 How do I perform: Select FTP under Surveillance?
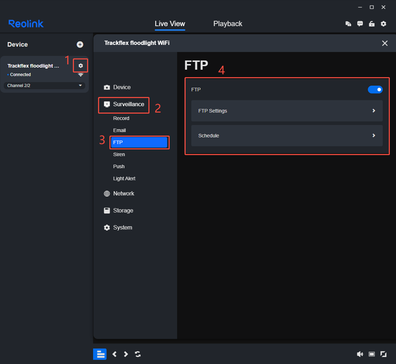[139, 142]
